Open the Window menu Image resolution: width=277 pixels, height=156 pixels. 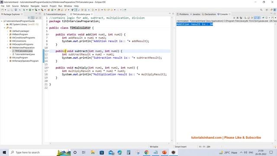tap(68, 6)
